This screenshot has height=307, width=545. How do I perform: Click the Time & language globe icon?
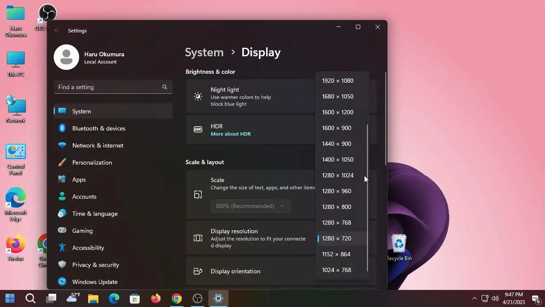62,214
